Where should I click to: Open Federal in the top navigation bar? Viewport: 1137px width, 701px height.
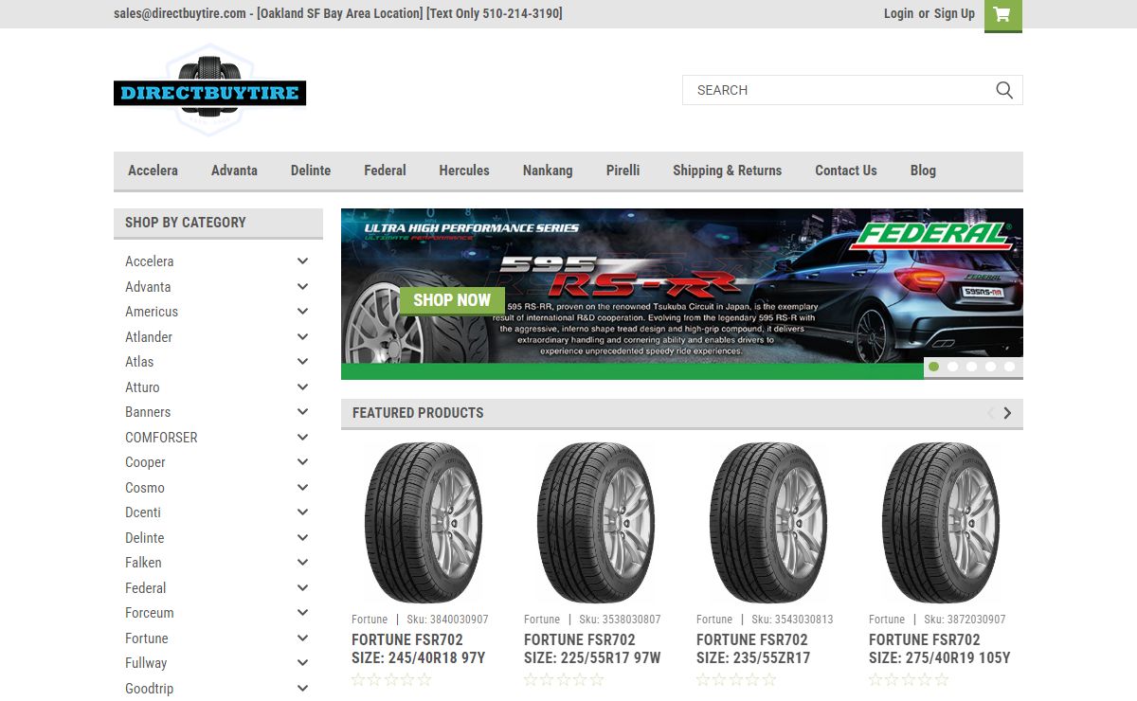click(385, 171)
